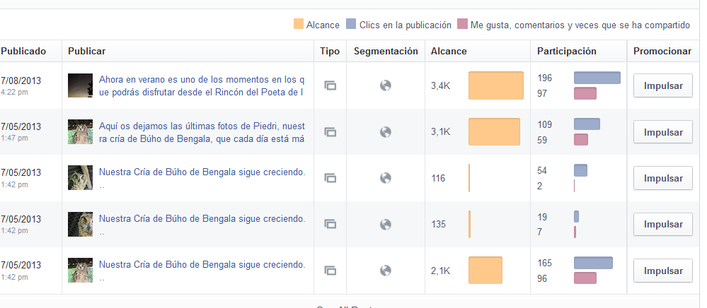
Task: Click the orange reach bar for 3,4K post
Action: (496, 85)
